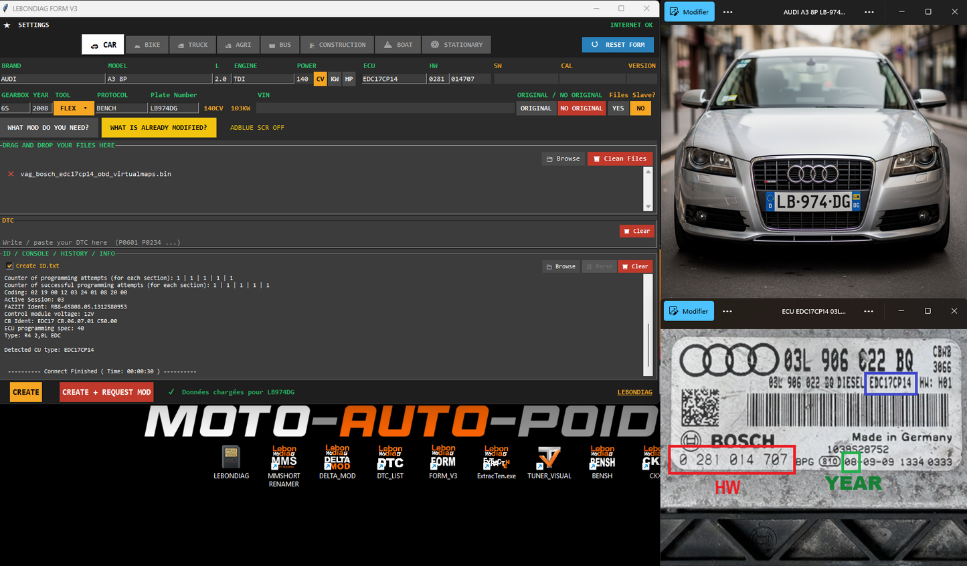This screenshot has height=566, width=967.
Task: Click RESET FORM button
Action: point(619,45)
